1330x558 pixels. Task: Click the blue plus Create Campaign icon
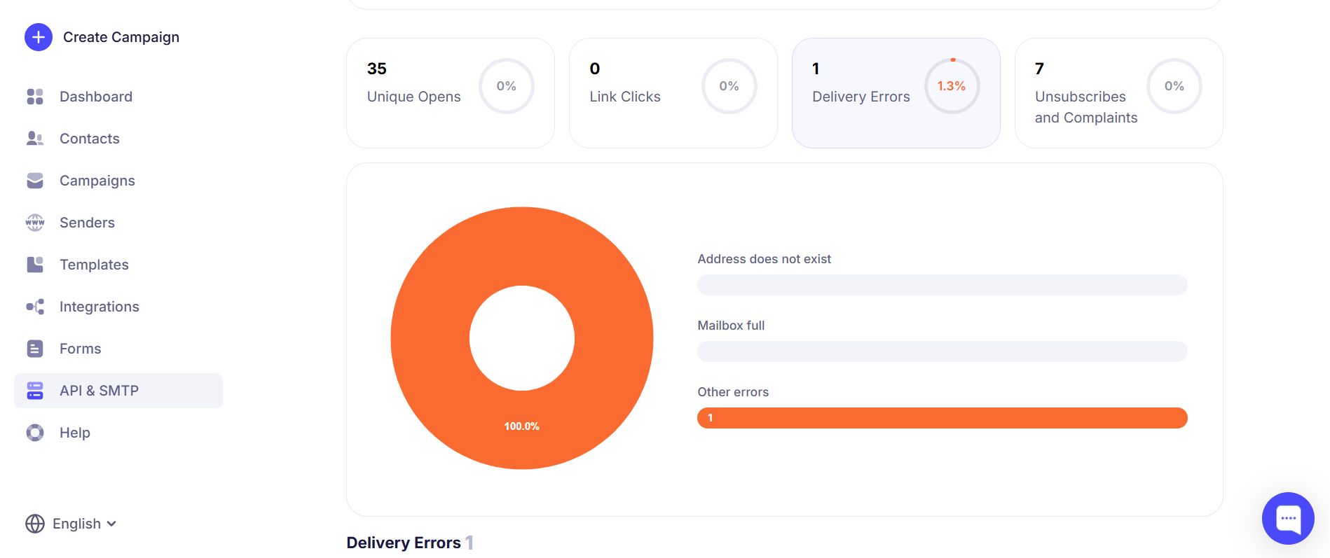(39, 37)
